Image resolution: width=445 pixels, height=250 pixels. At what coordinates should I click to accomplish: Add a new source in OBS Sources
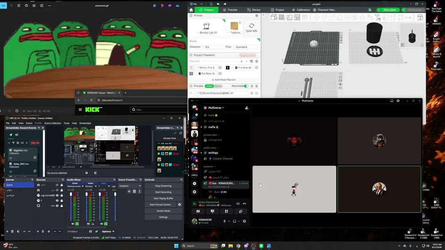(x=38, y=231)
